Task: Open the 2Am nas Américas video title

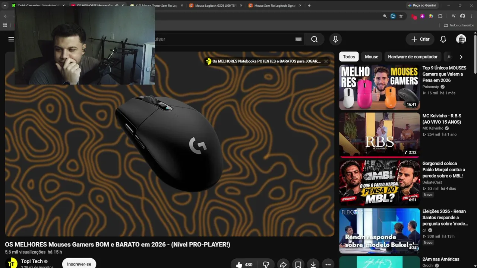Action: pyautogui.click(x=441, y=259)
